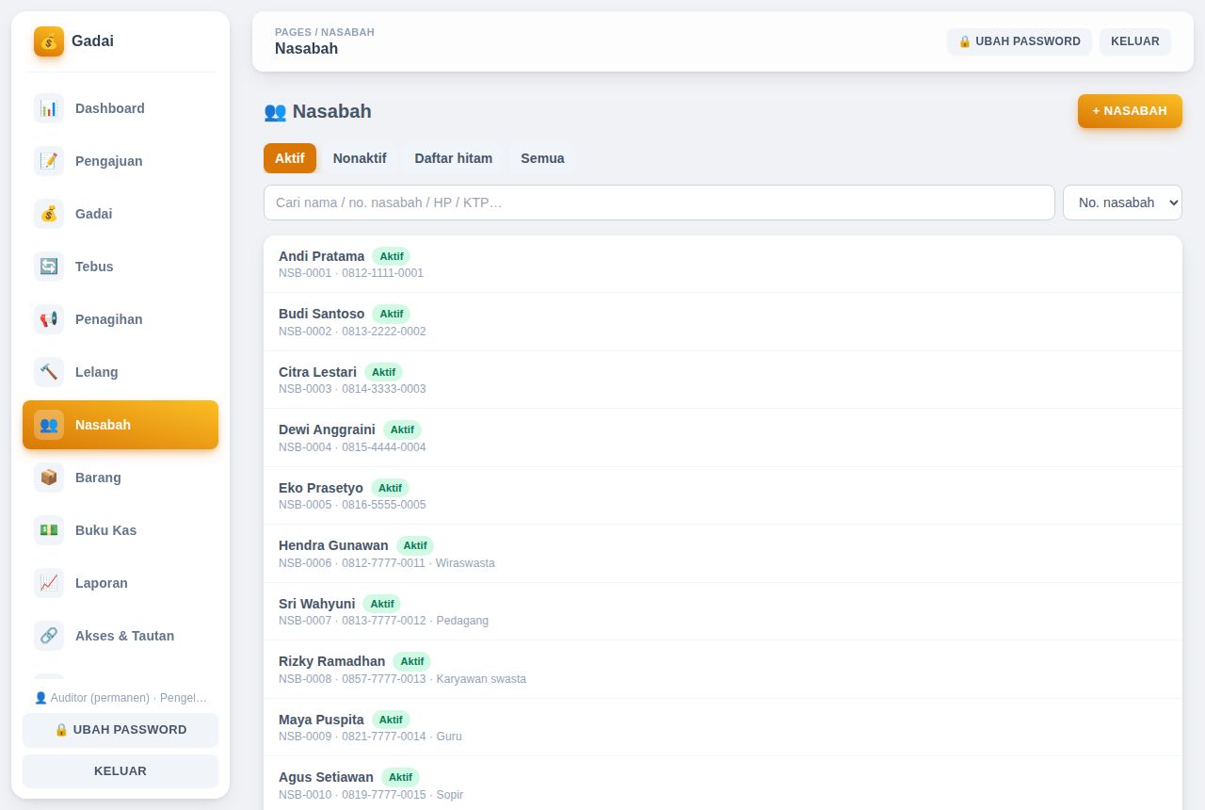
Task: Open the Laporan trend chart icon
Action: [x=49, y=583]
